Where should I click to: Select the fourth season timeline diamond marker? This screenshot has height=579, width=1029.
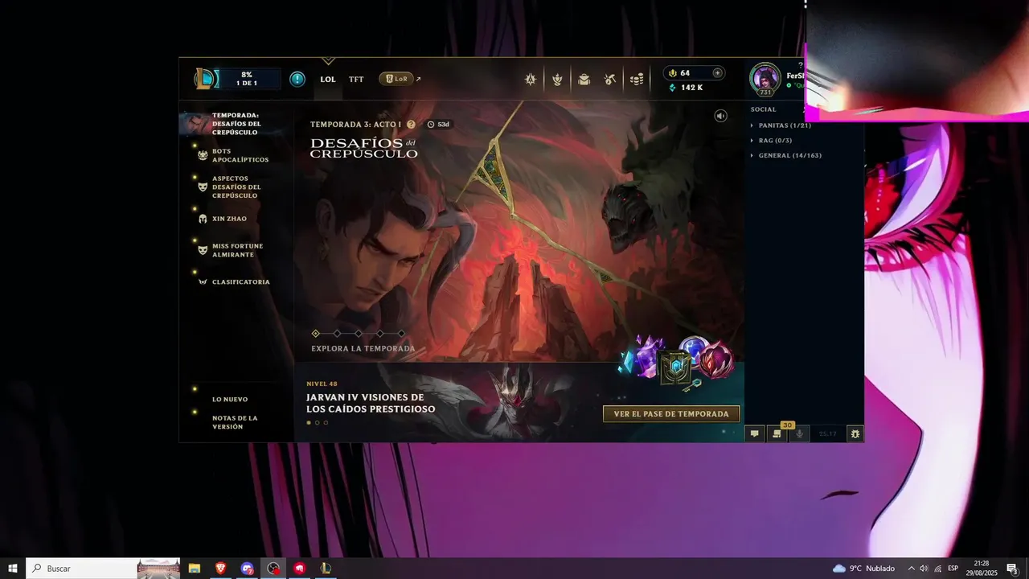coord(380,333)
